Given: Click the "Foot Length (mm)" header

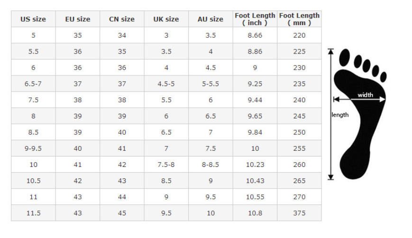Looking at the screenshot, I should click(x=299, y=19).
